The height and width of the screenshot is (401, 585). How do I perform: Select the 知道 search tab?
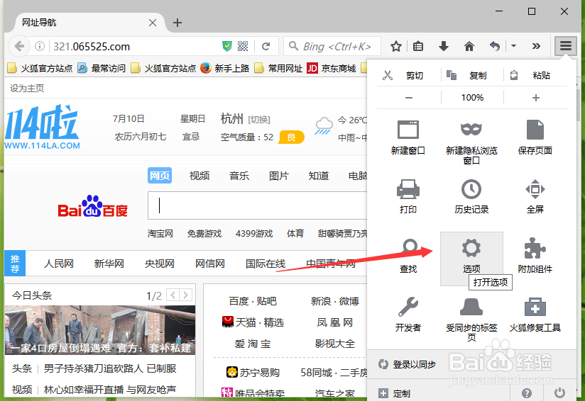coord(318,176)
